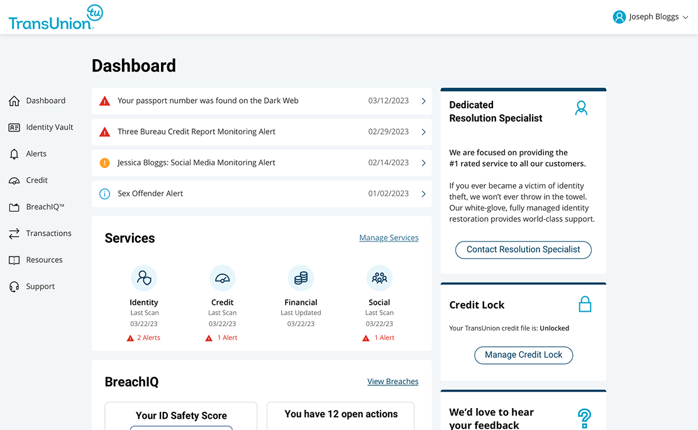698x430 pixels.
Task: Open Support in the sidebar menu
Action: (x=40, y=287)
